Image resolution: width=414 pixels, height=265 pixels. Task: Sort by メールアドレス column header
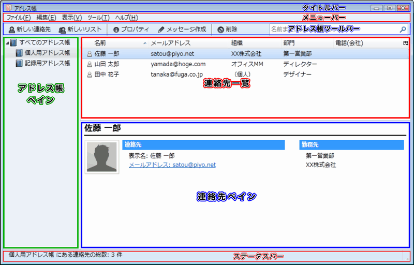[x=189, y=43]
